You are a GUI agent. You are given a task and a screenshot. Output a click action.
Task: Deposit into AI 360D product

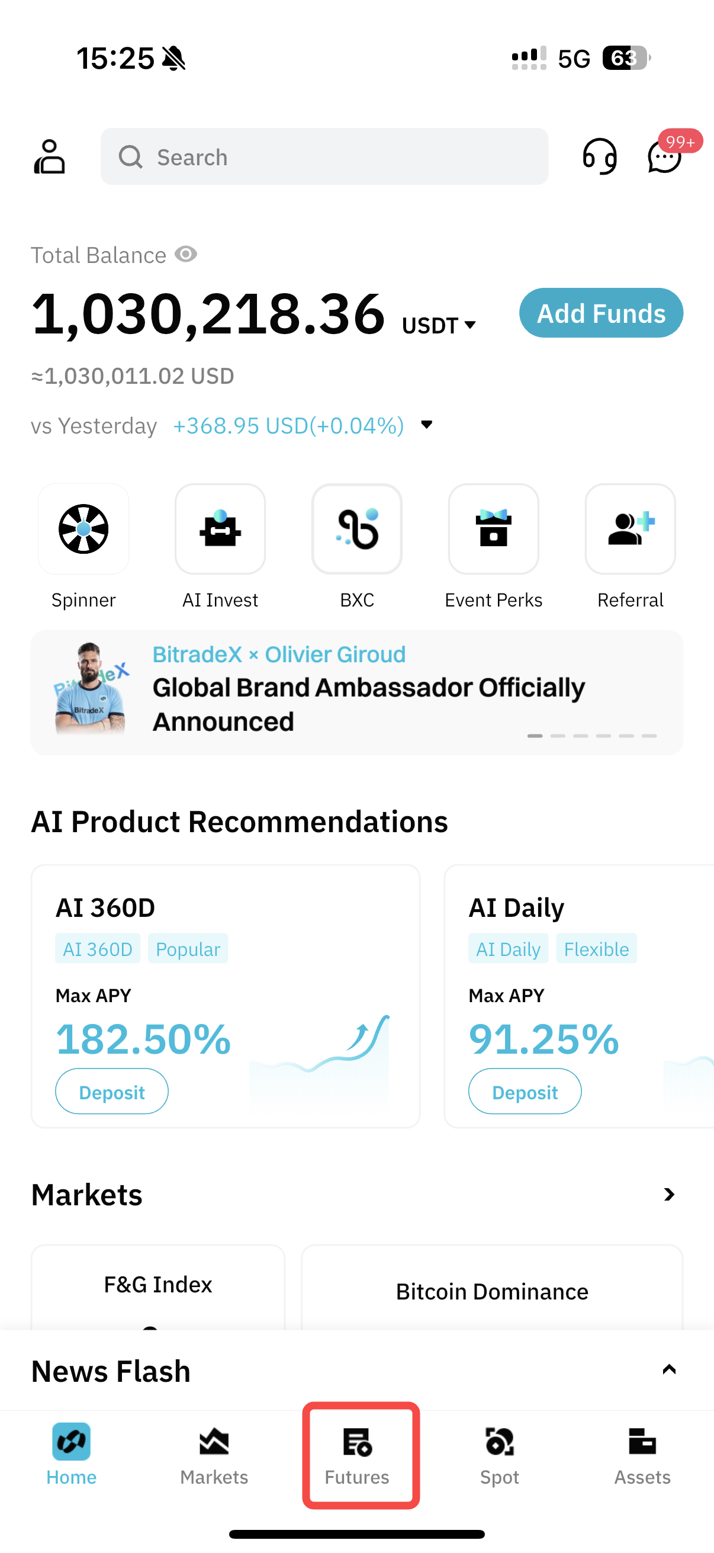[112, 1092]
